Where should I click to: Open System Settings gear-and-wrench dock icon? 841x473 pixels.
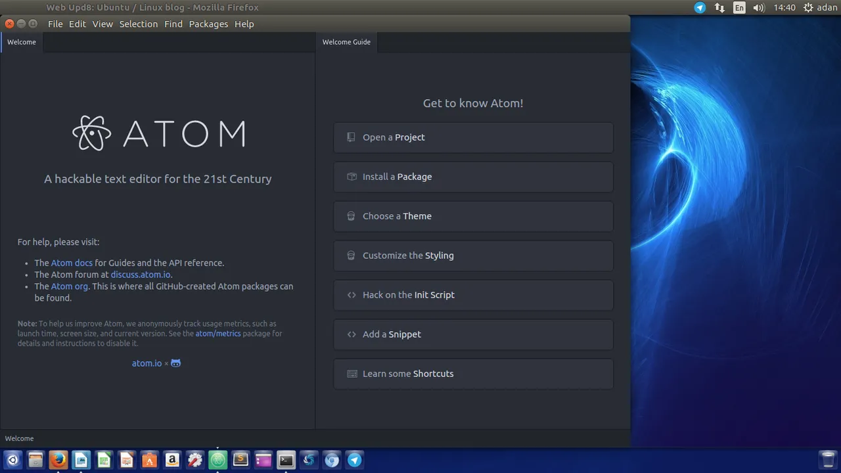point(195,460)
